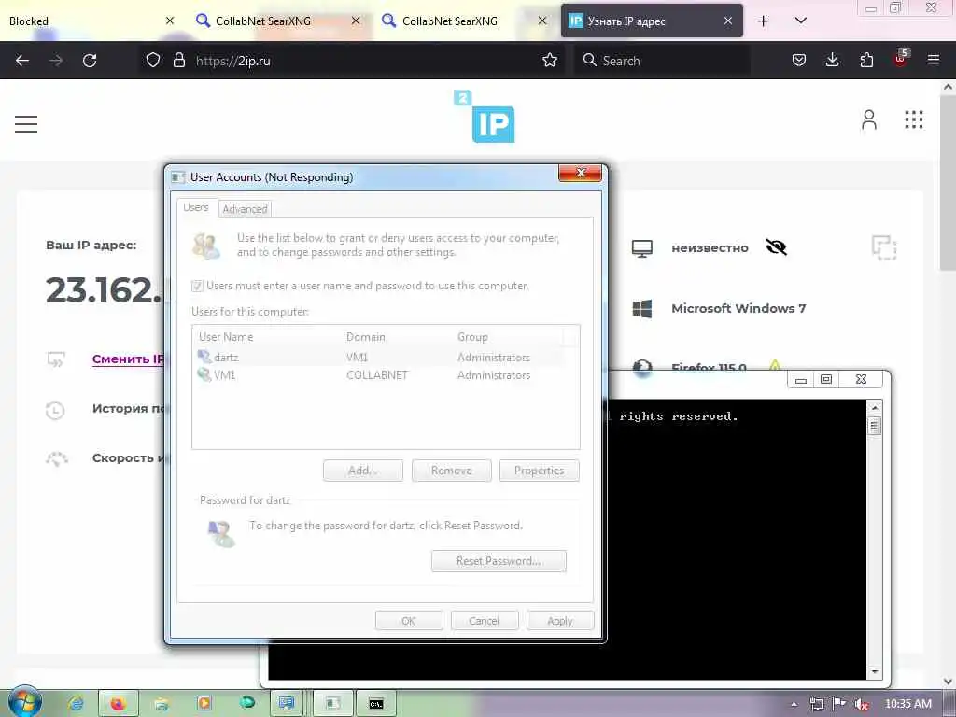Click the speed gauge icon beside Скорость
Screen dimensions: 956x717
click(x=57, y=458)
